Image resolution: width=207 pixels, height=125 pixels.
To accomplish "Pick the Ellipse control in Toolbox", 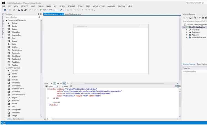I will [14, 98].
